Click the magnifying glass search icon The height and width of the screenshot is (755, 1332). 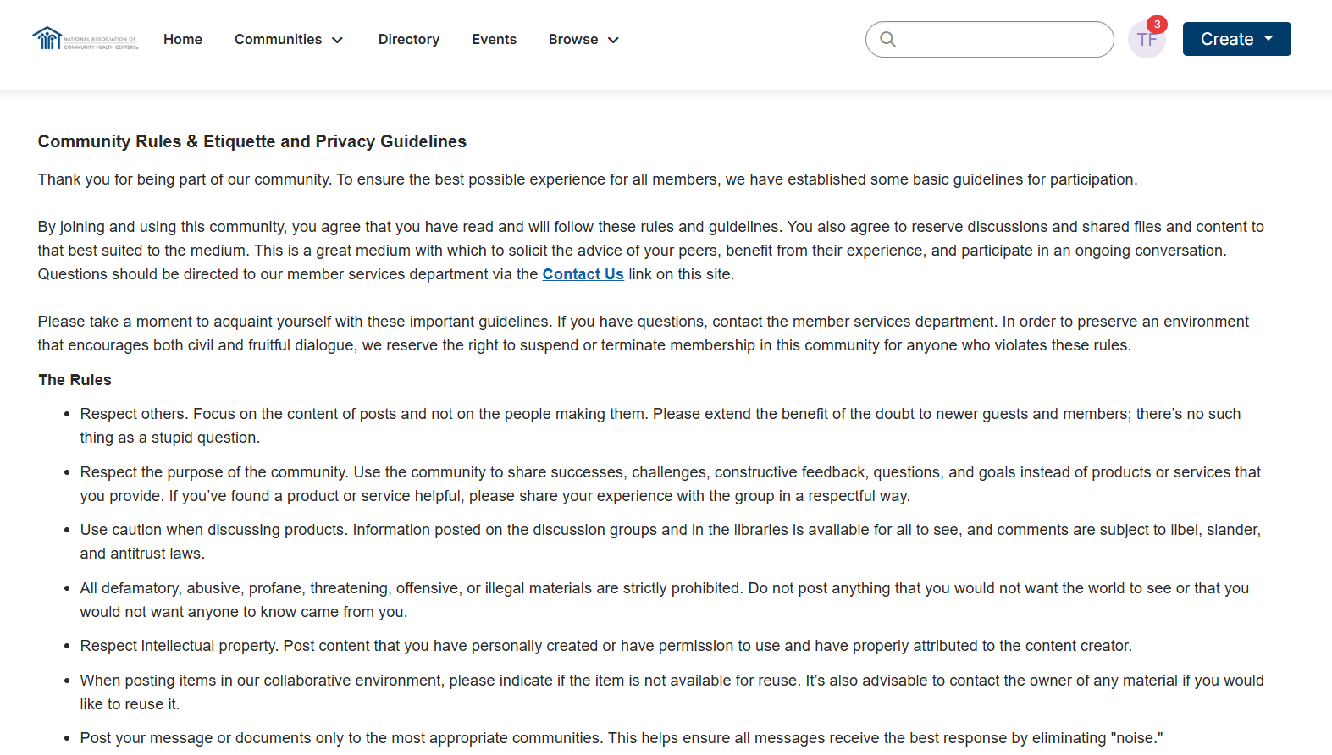coord(887,39)
